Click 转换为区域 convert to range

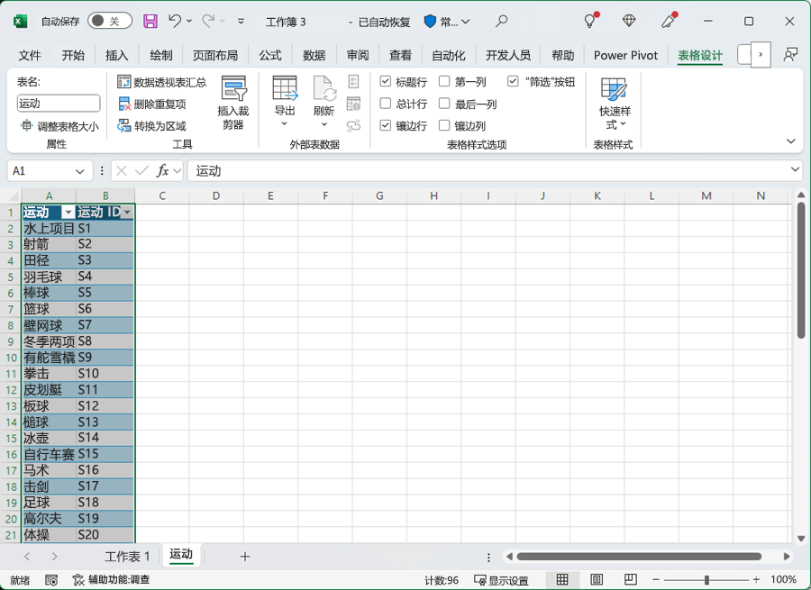point(151,125)
